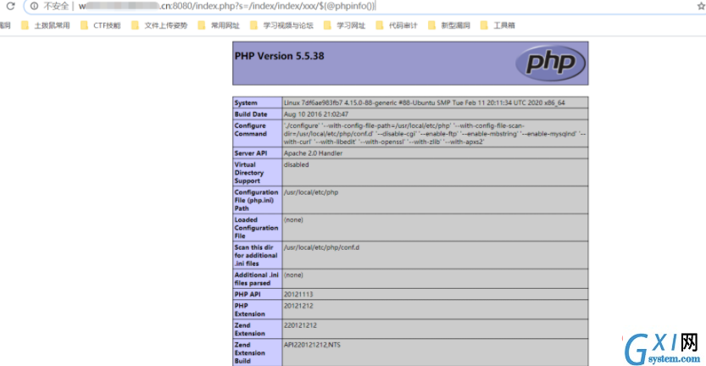Select the /usr/local/etc/php/conf.d value
The width and height of the screenshot is (706, 366).
coord(321,247)
